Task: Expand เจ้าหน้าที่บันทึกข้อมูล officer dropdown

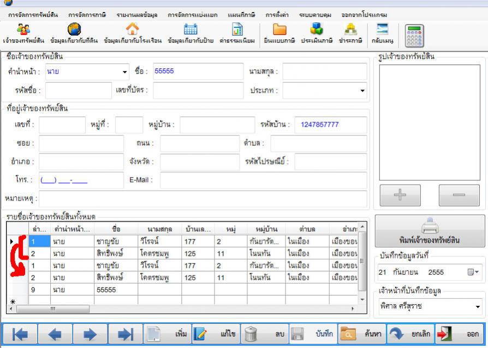Action: 478,306
